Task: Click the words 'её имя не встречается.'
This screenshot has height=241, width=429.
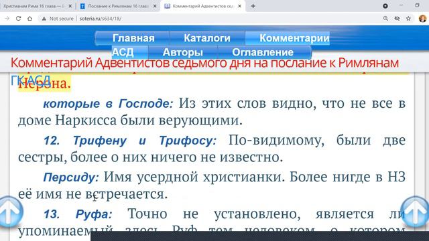Action: coord(93,194)
